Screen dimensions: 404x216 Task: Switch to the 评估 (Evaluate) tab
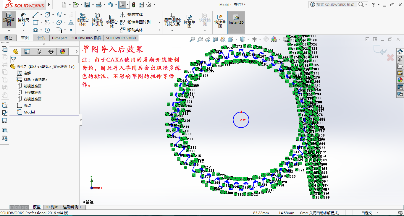41,38
